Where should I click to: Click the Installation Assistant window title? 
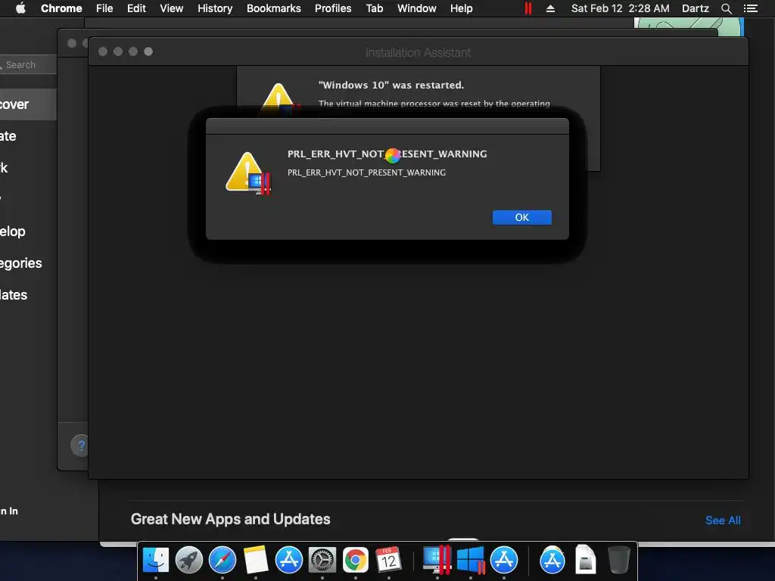pyautogui.click(x=418, y=52)
